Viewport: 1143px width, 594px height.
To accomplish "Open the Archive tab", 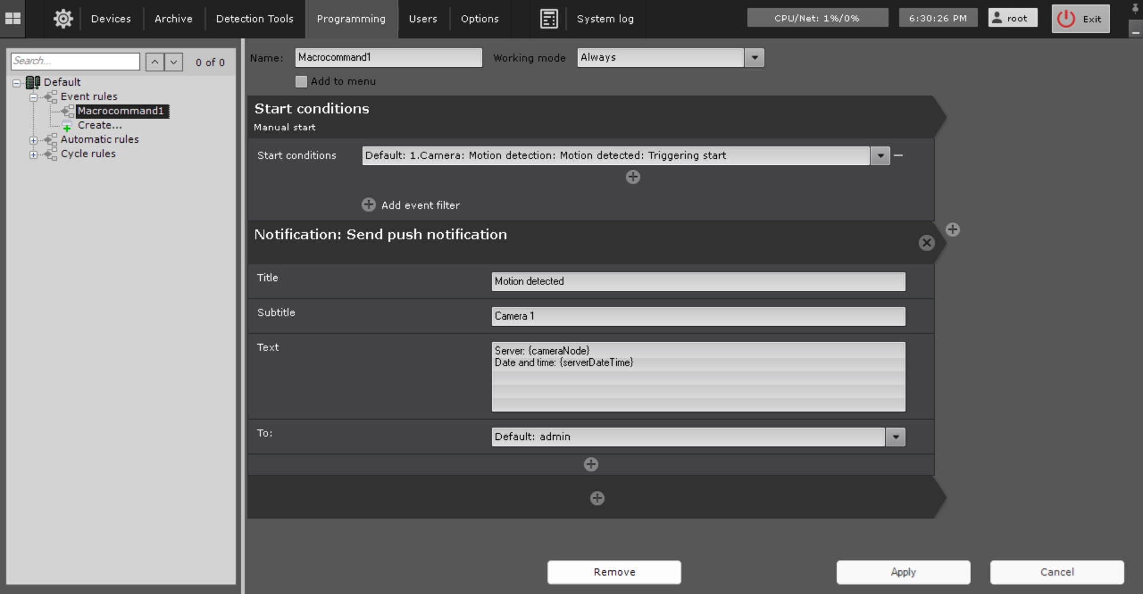I will click(x=173, y=18).
